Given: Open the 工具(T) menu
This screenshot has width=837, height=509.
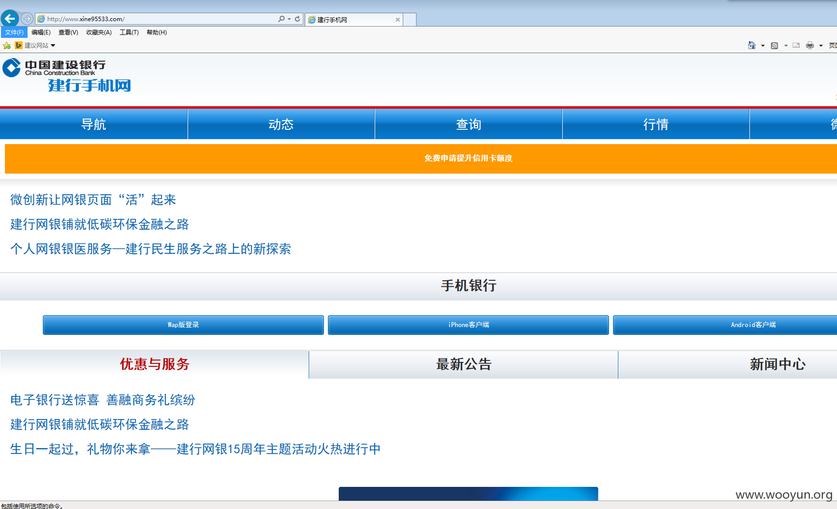Looking at the screenshot, I should (x=129, y=32).
